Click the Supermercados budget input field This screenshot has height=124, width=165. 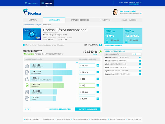click(87, 66)
